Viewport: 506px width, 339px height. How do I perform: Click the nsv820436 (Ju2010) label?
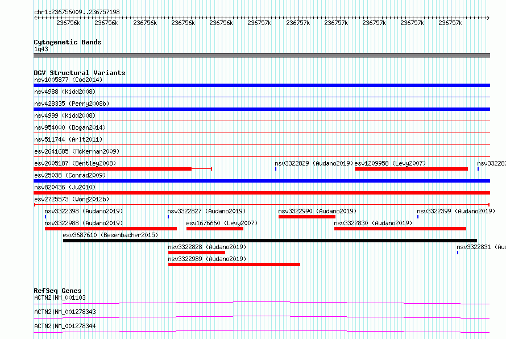tap(65, 187)
